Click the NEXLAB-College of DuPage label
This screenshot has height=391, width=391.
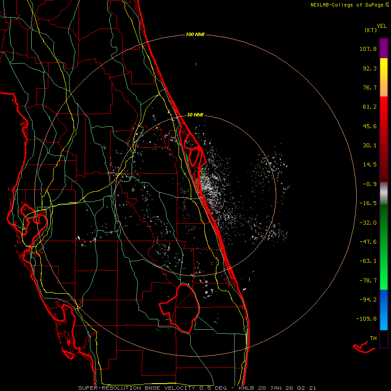pyautogui.click(x=349, y=5)
